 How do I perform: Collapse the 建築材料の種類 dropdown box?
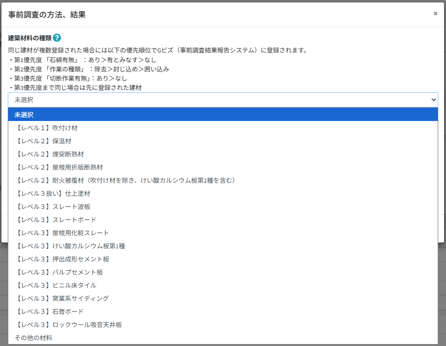[x=223, y=100]
